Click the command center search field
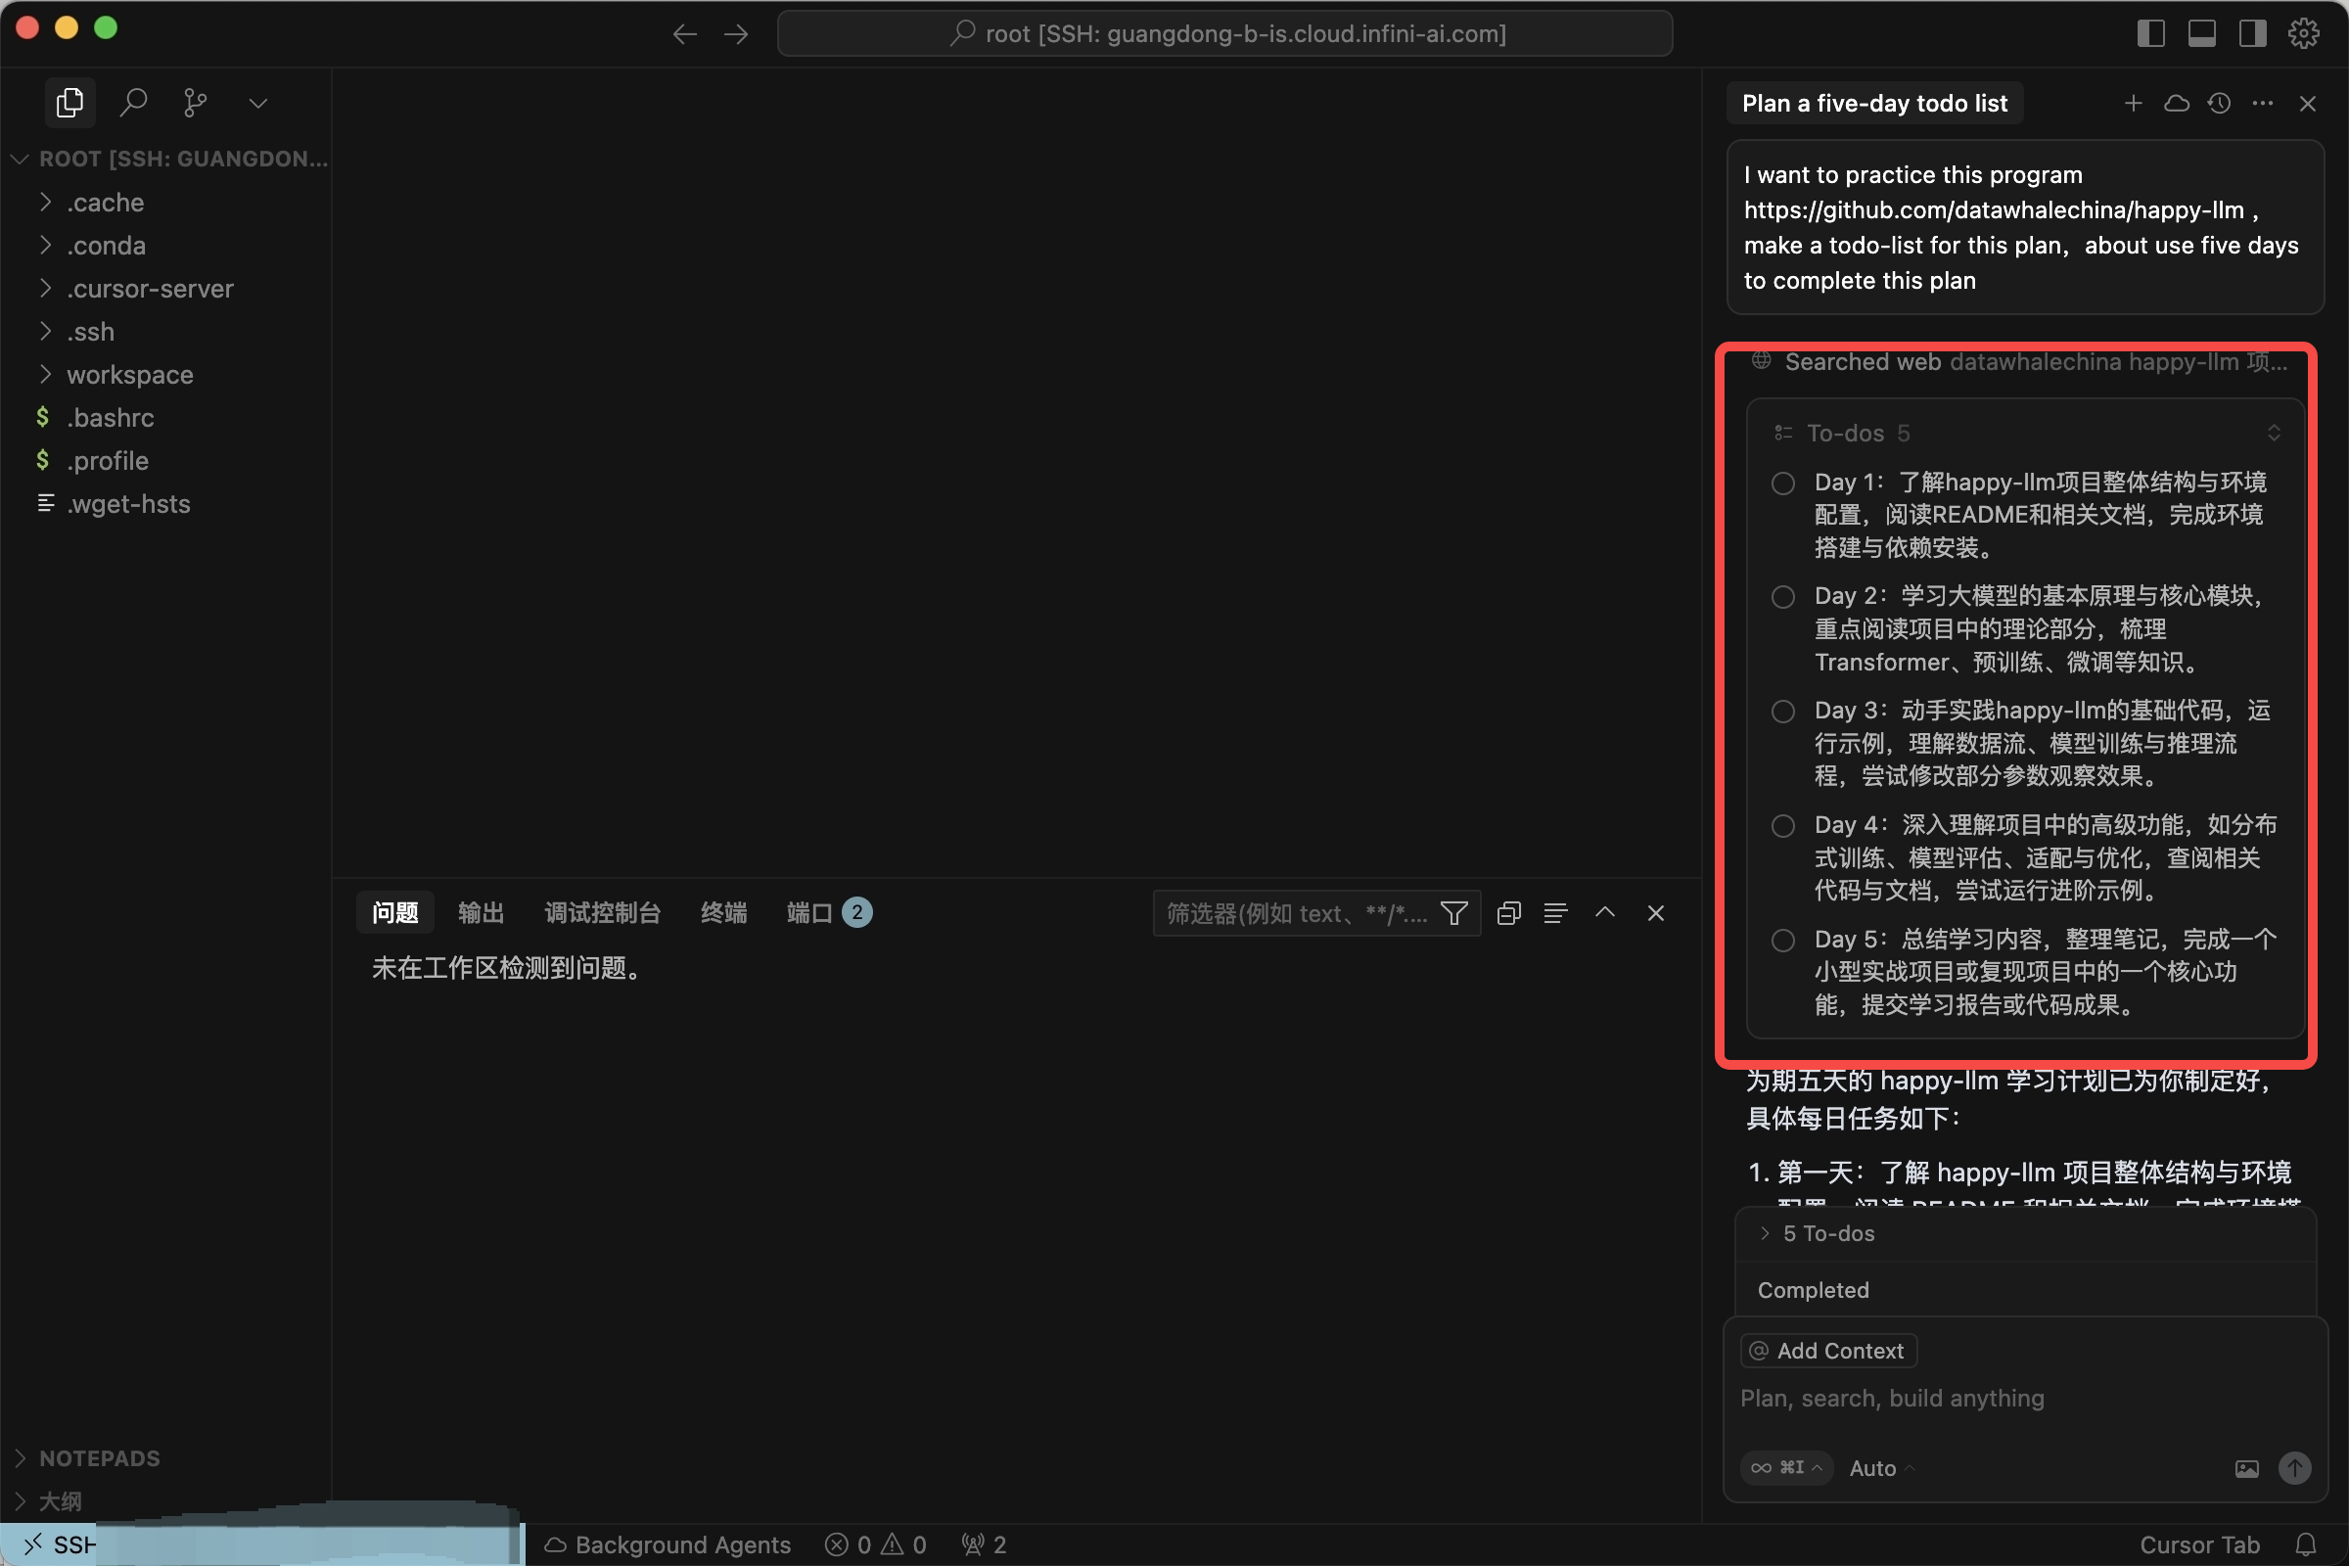The image size is (2349, 1566). (1224, 34)
